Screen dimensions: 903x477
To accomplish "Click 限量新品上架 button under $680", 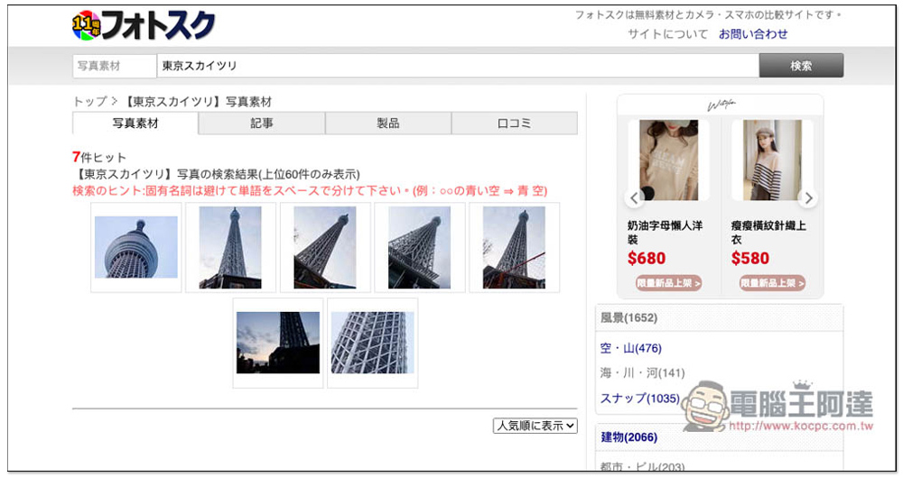I will [x=668, y=283].
